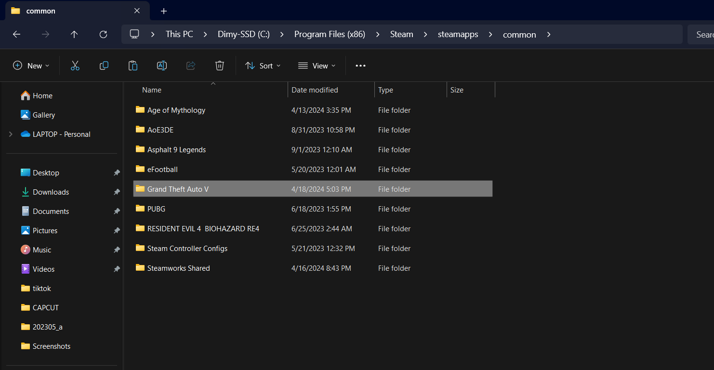Refresh the folder view
714x370 pixels.
103,34
